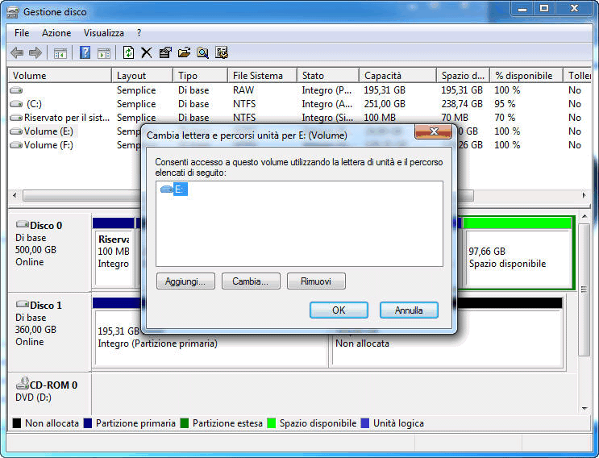
Task: Toggle the console tree pane icon
Action: pyautogui.click(x=60, y=53)
